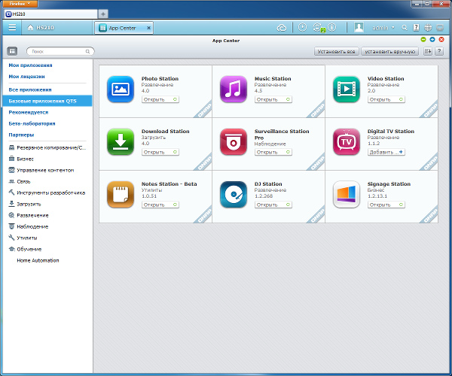Screen dimensions: 452x376
Task: Close the App Center tab
Action: pyautogui.click(x=148, y=28)
